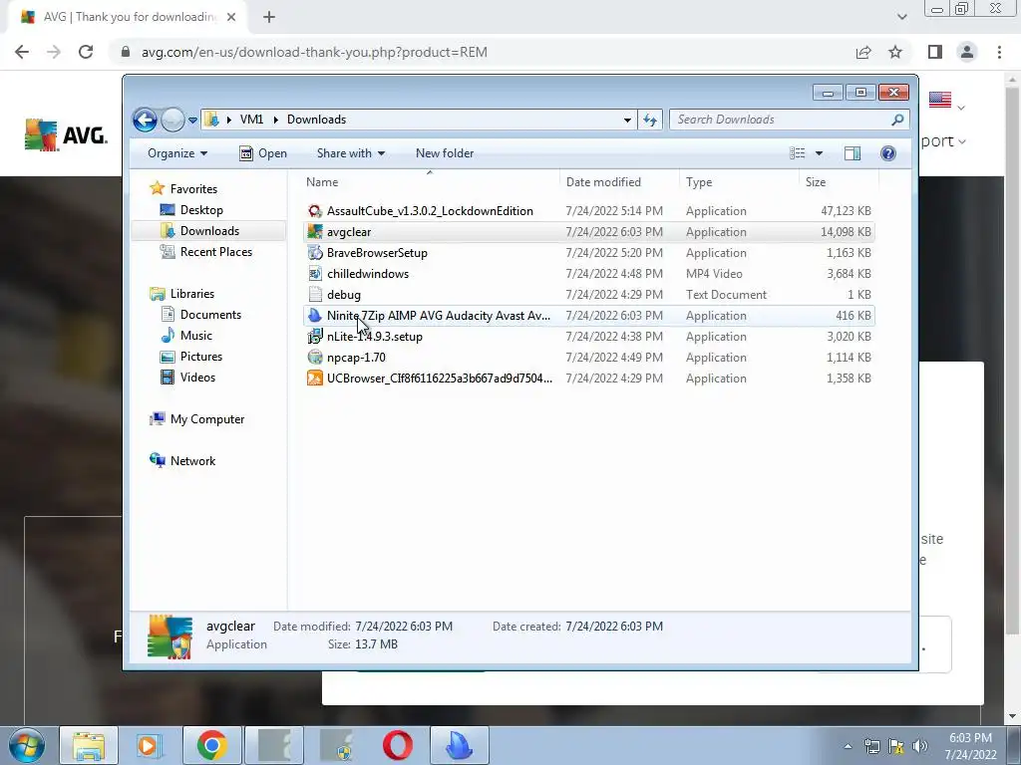Open the view options dropdown arrow
The image size is (1021, 765).
(820, 152)
